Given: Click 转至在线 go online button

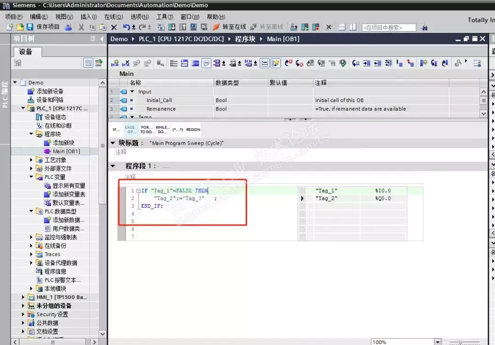Looking at the screenshot, I should tap(230, 27).
